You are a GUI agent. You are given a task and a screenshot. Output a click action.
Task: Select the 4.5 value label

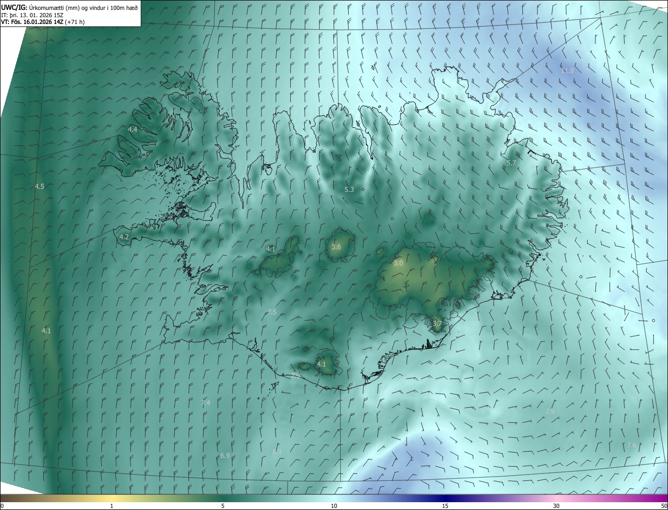(40, 187)
